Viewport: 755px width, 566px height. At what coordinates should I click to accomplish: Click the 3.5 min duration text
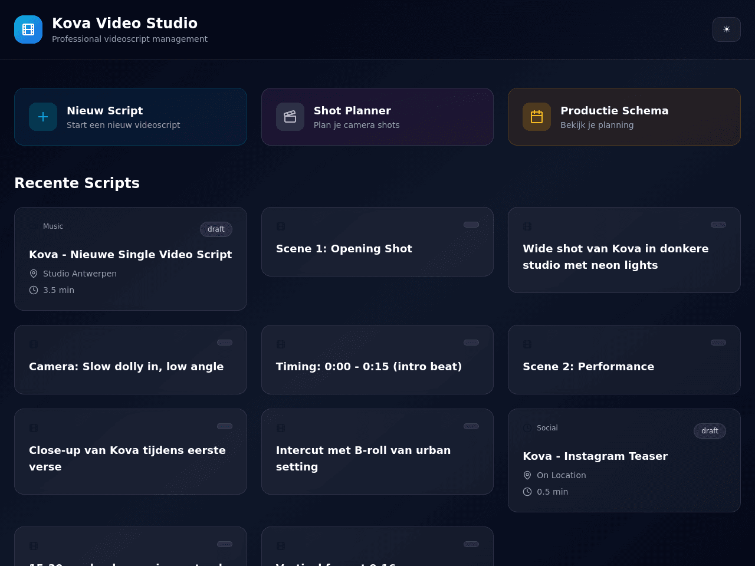(x=58, y=290)
